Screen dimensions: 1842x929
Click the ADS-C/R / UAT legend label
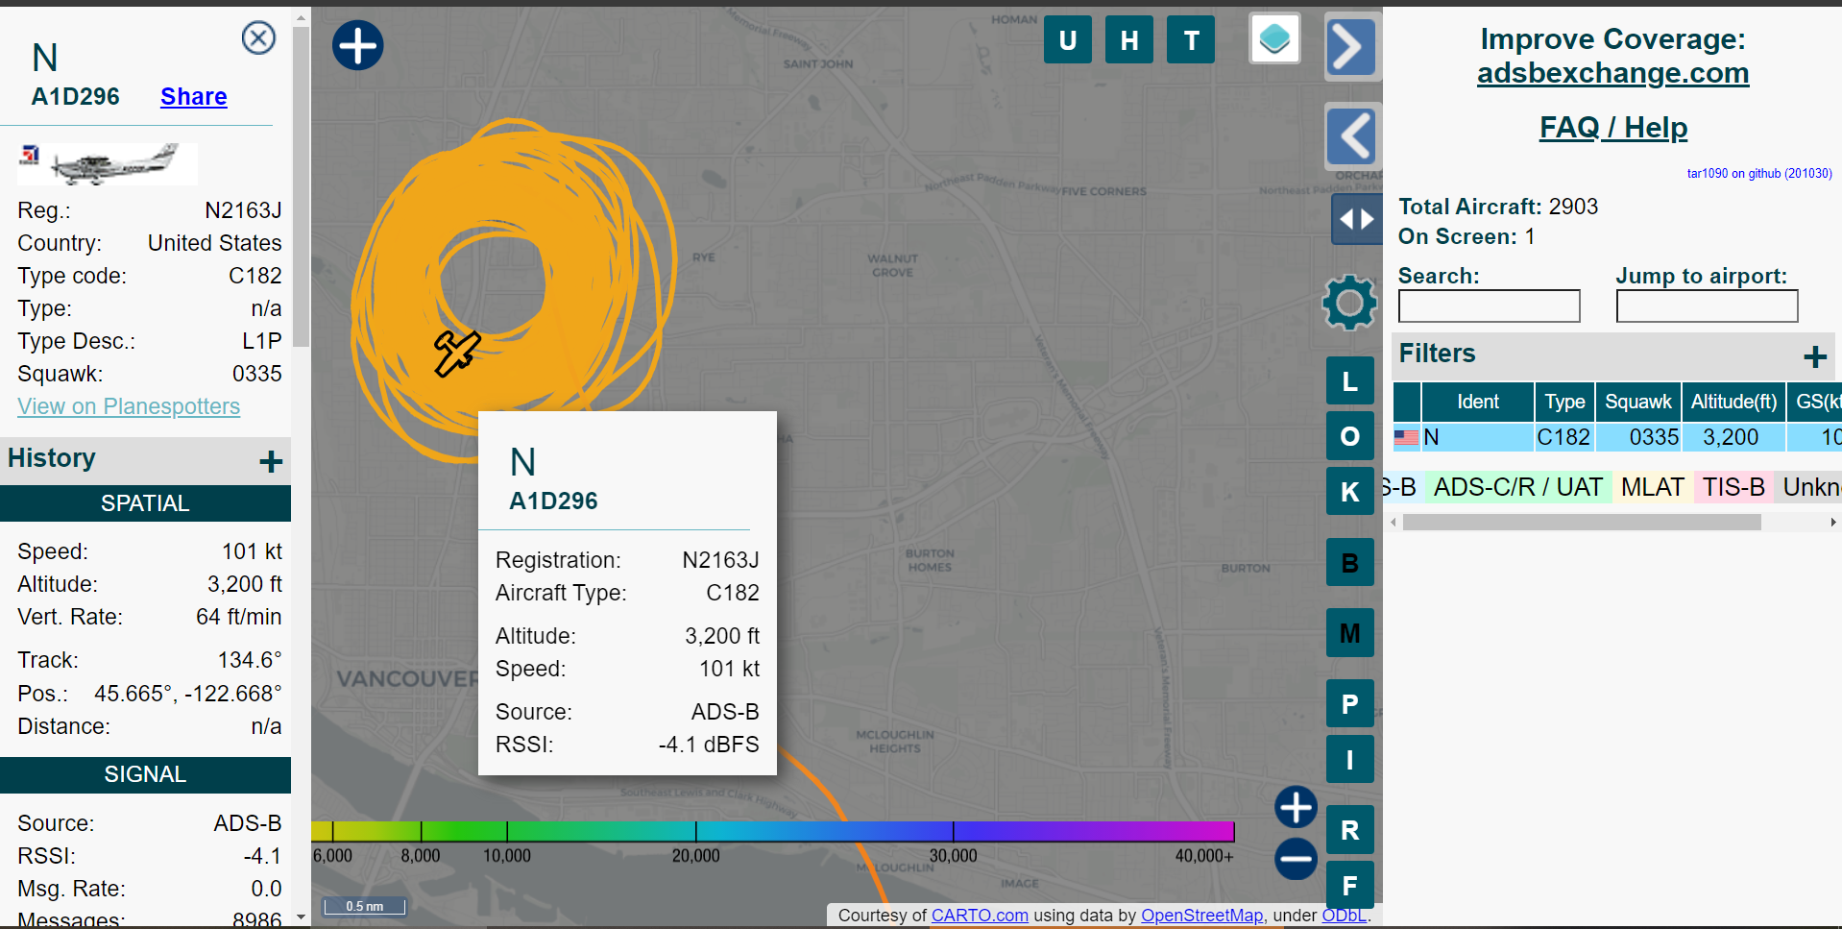pos(1517,487)
